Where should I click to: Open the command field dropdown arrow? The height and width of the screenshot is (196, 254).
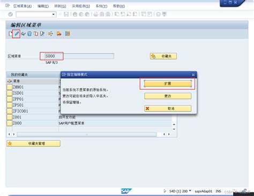(54, 14)
